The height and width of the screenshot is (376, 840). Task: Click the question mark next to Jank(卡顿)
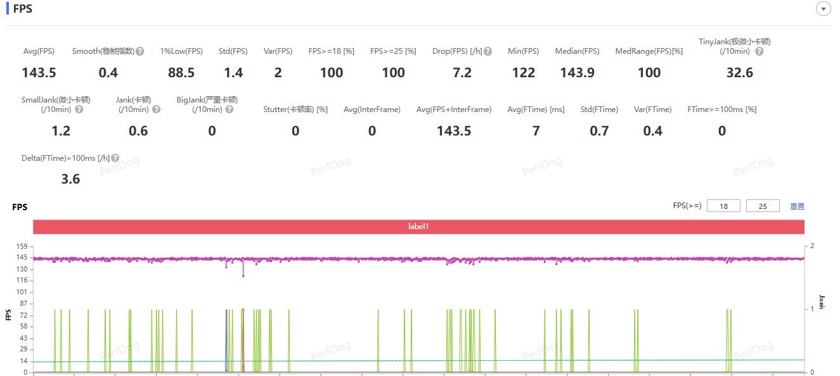[x=156, y=110]
